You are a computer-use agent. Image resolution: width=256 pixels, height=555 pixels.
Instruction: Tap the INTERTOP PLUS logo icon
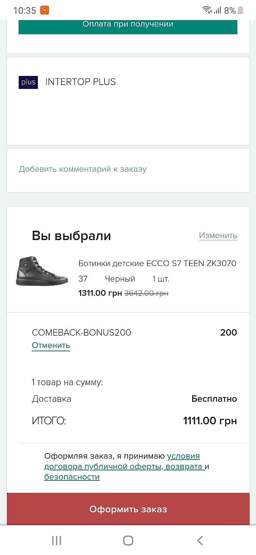point(28,82)
